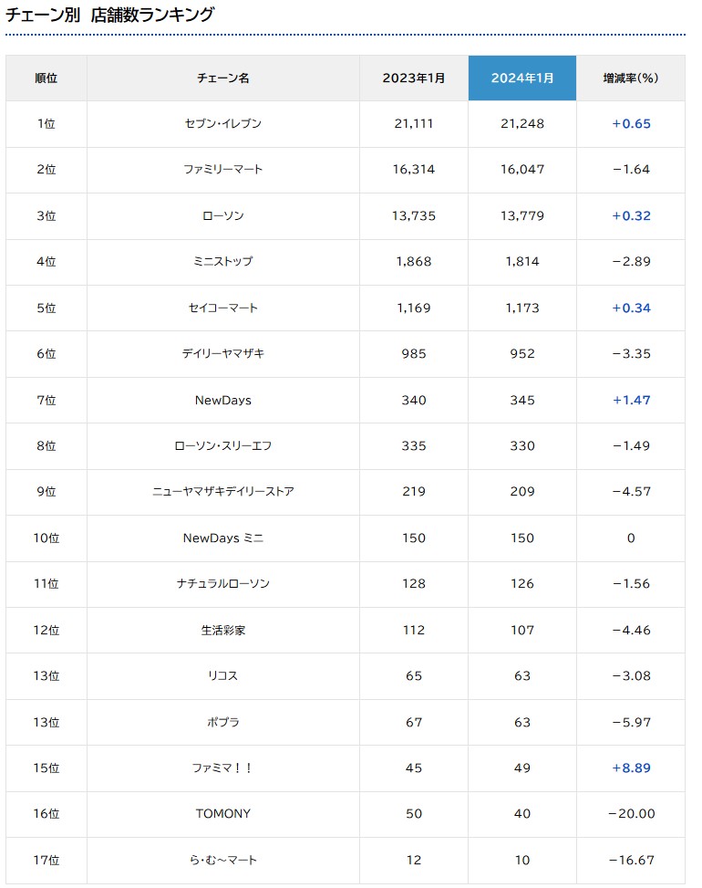Select the ファミマ！！ chain name

click(x=223, y=768)
